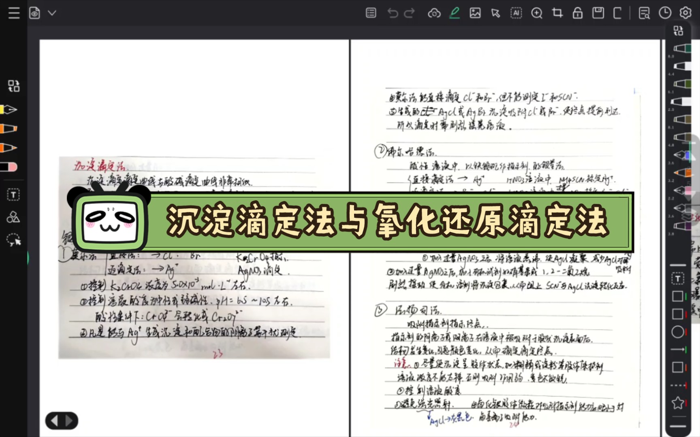700x437 pixels.
Task: Save the note via floppy icon
Action: pyautogui.click(x=598, y=13)
